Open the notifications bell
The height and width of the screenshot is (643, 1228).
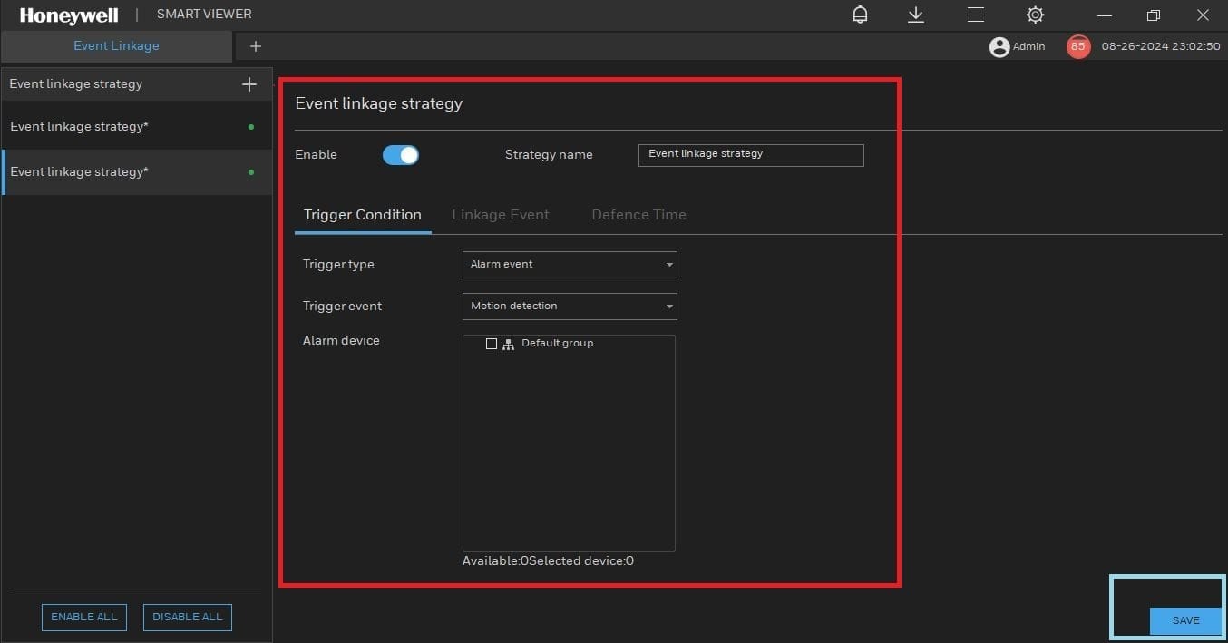(x=859, y=15)
